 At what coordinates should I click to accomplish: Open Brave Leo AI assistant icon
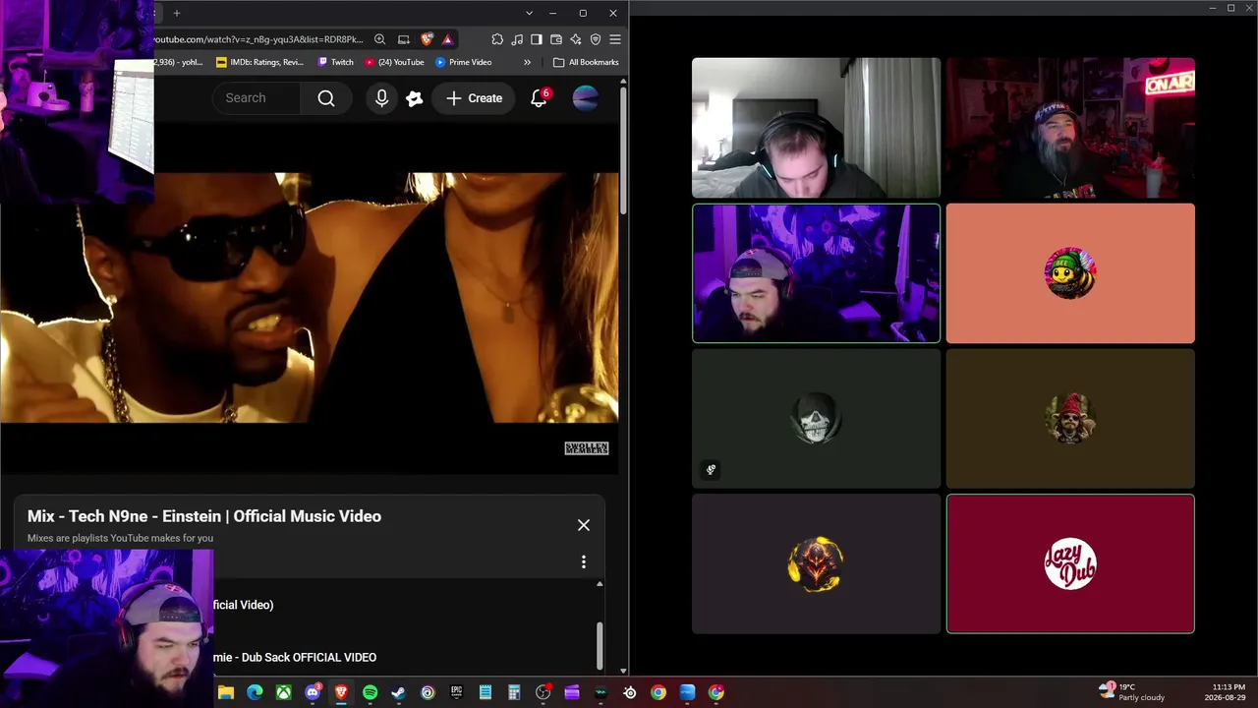(x=576, y=39)
